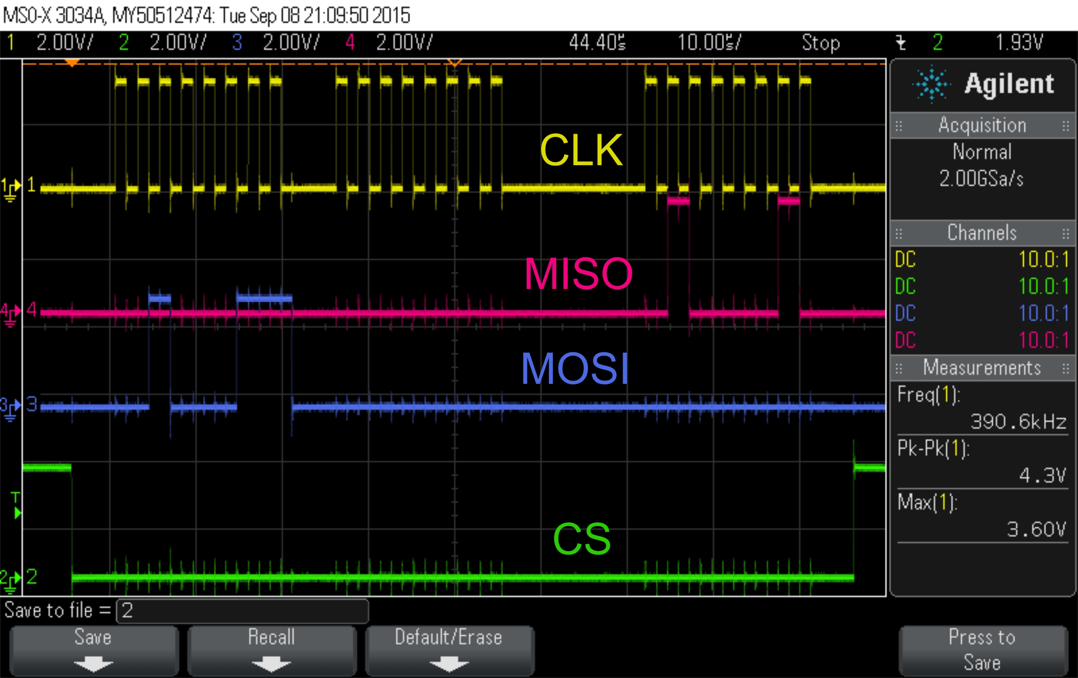Click the rising edge trigger icon
The width and height of the screenshot is (1078, 678).
(x=901, y=43)
